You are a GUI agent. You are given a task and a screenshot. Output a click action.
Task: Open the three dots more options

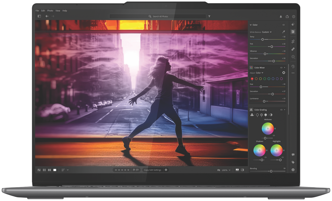point(293,73)
